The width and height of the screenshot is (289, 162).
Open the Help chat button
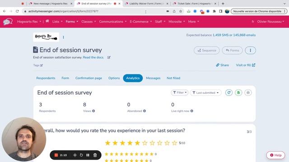coord(275,155)
